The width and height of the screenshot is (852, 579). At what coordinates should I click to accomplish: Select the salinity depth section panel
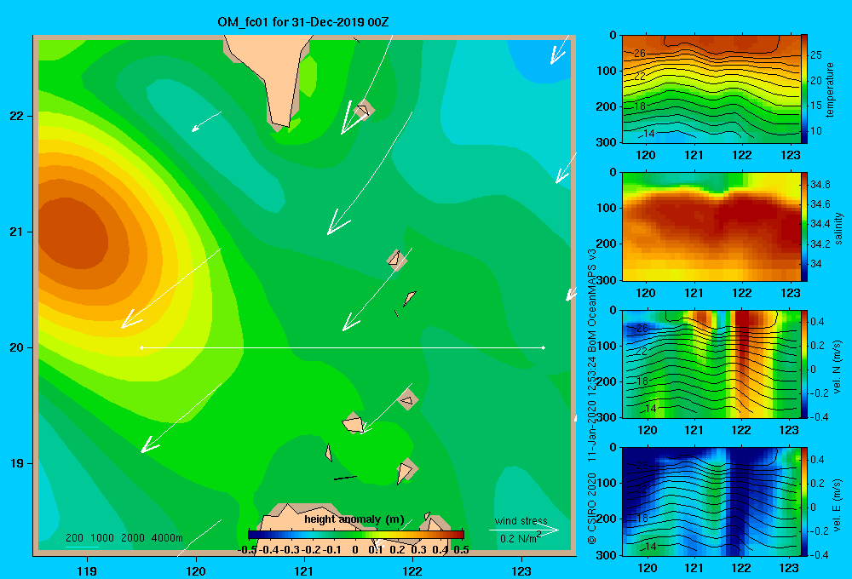tap(711, 226)
